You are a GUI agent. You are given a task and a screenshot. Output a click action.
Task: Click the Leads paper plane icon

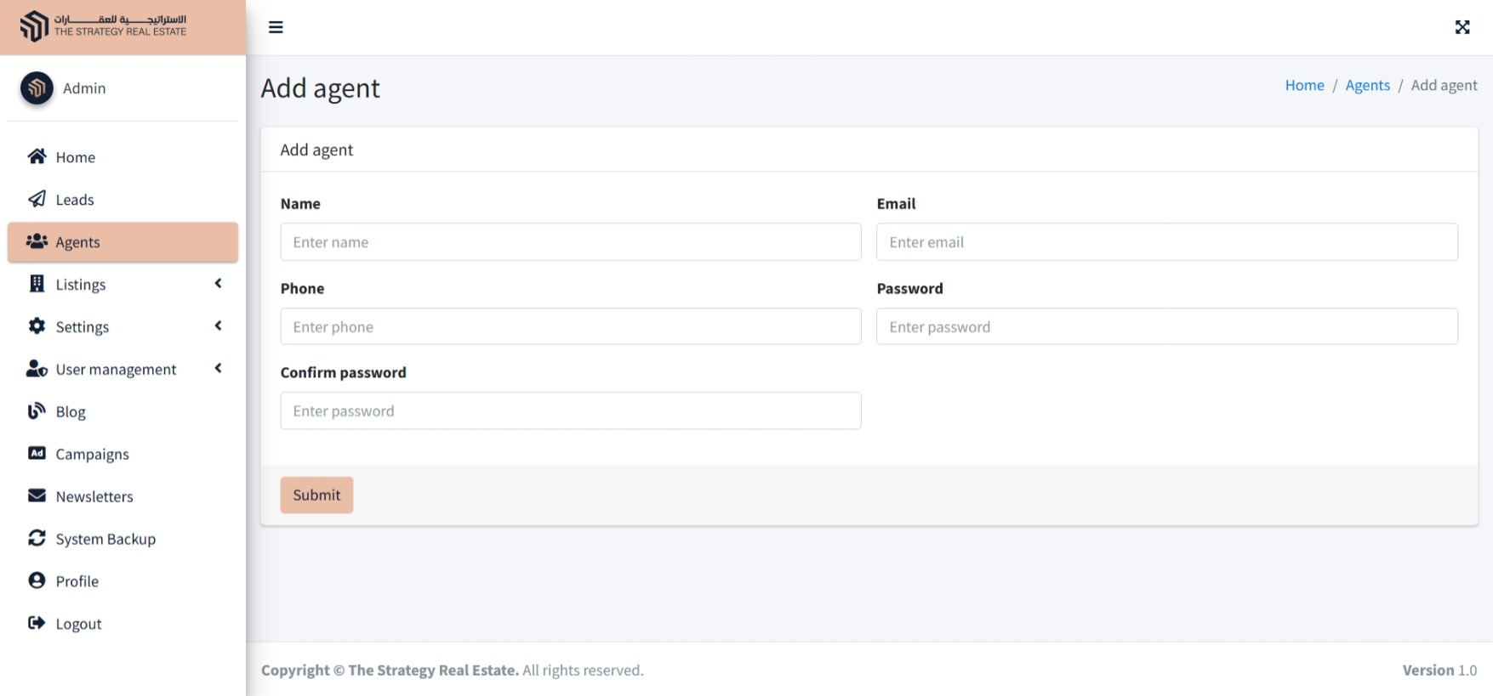point(37,199)
